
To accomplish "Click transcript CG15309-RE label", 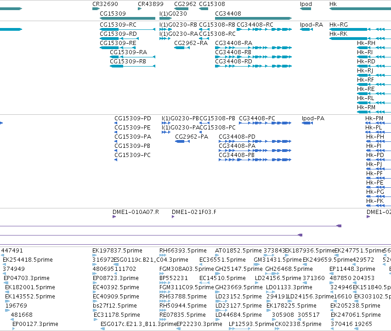I will point(118,43).
